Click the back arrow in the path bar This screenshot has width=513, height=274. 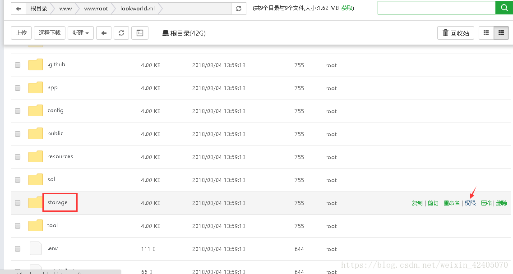(x=18, y=9)
